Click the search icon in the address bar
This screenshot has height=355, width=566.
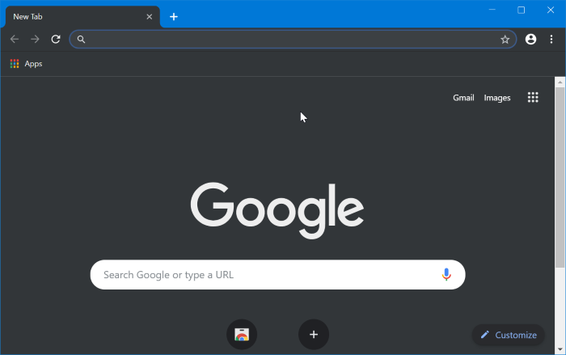81,40
